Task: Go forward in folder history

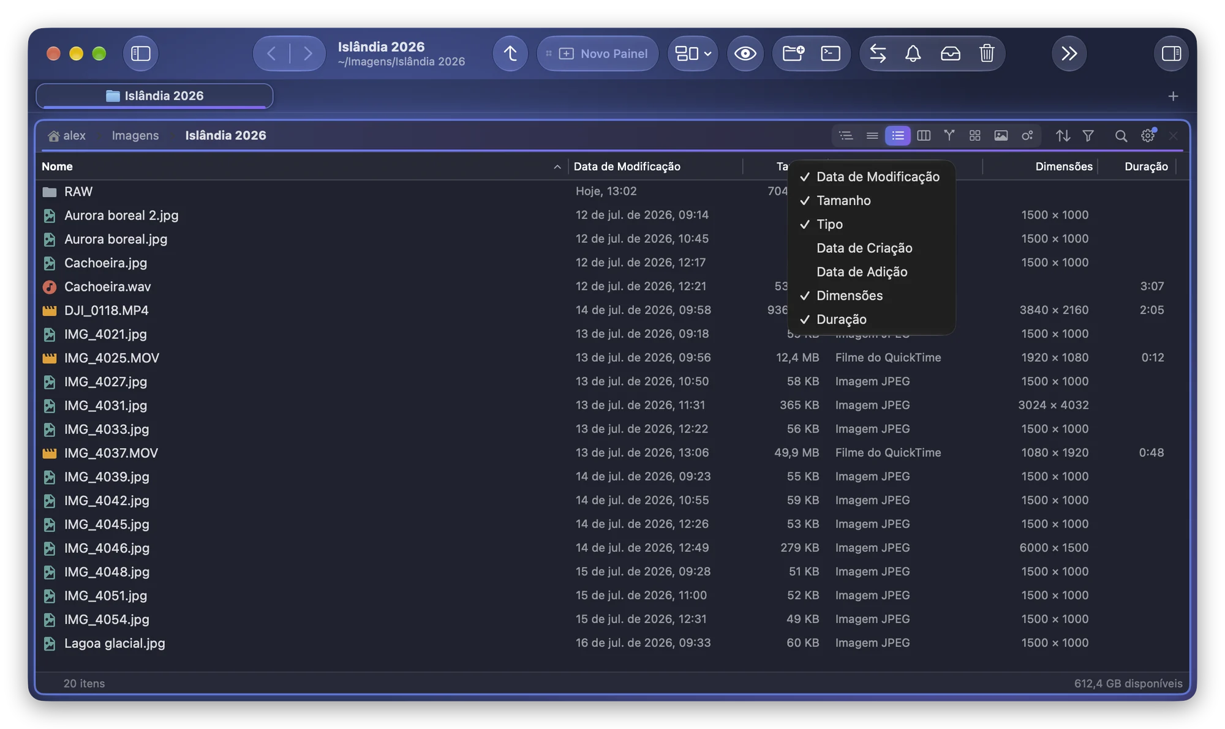Action: [307, 53]
